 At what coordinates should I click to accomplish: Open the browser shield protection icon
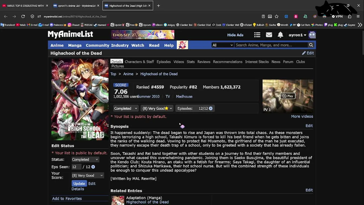[32, 17]
